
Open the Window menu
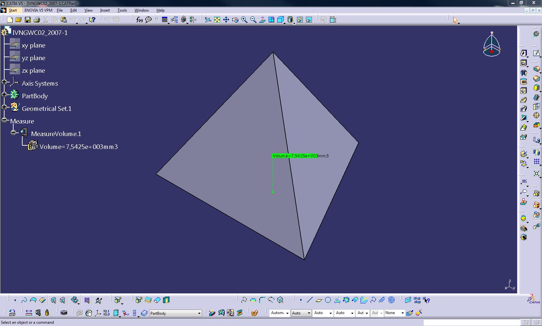pyautogui.click(x=141, y=10)
